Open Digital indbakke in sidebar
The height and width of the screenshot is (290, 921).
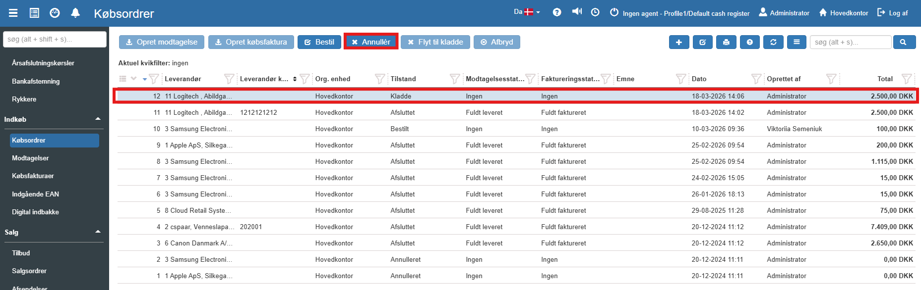click(35, 212)
